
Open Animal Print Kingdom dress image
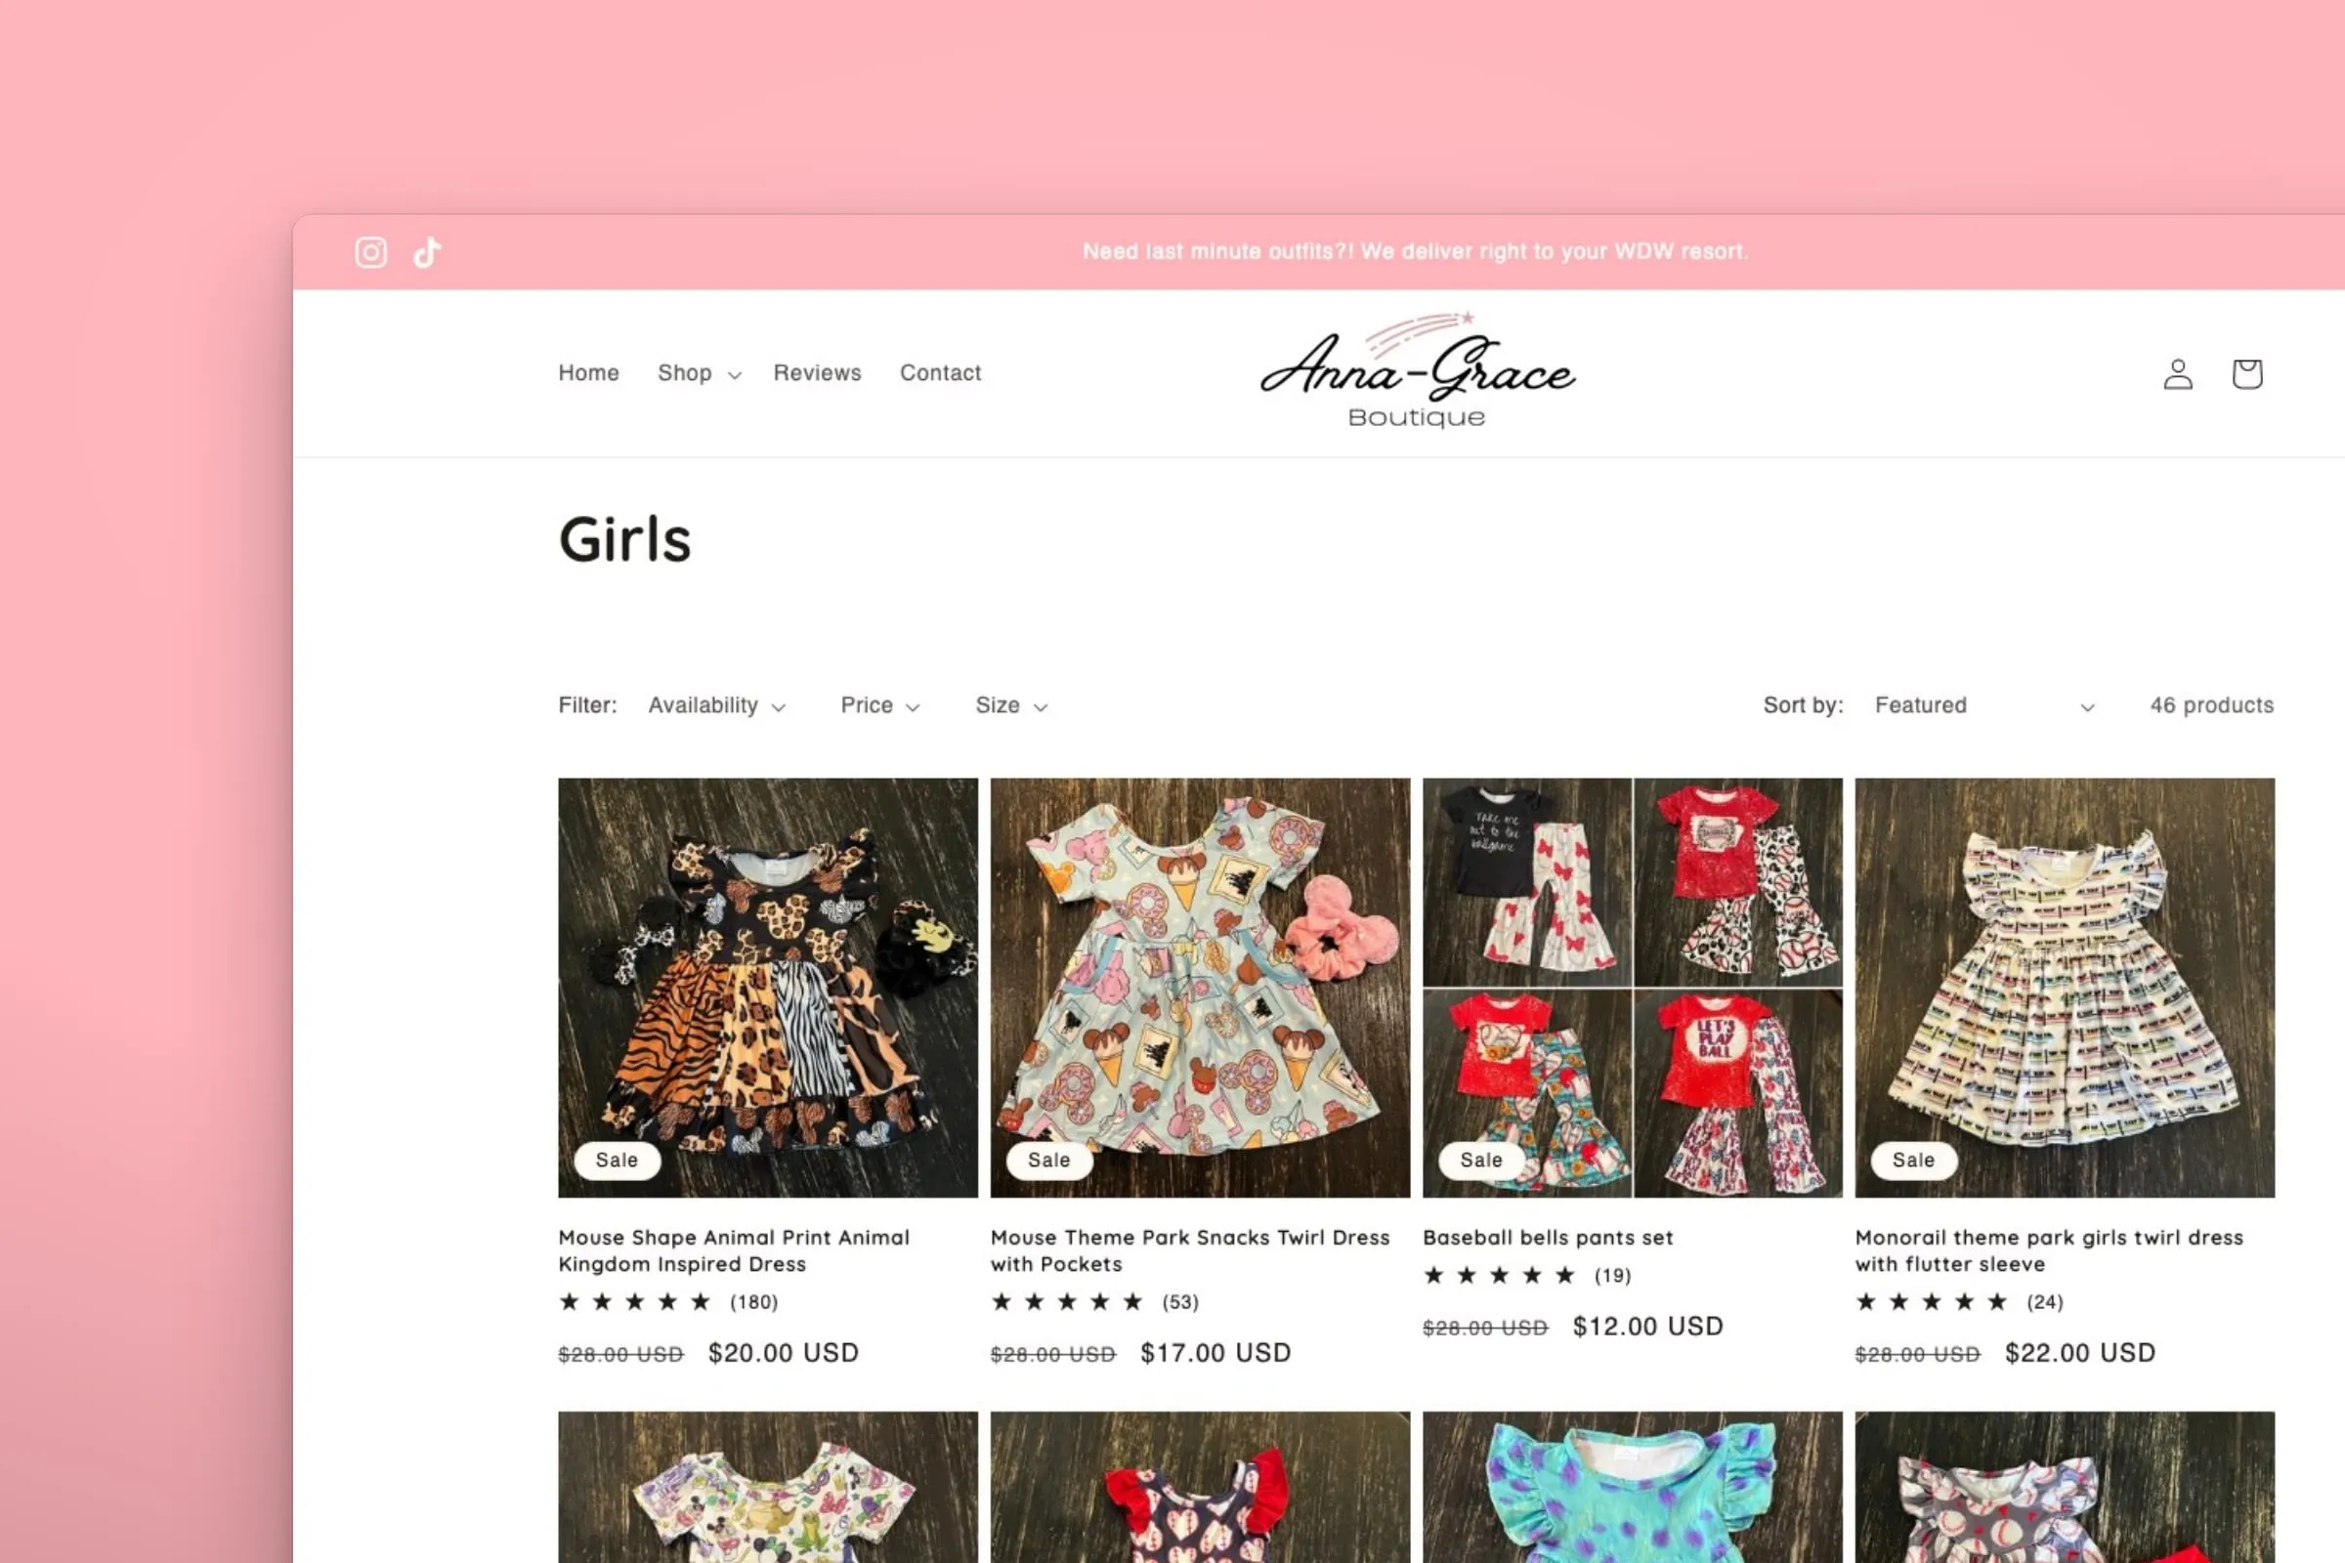coord(768,987)
